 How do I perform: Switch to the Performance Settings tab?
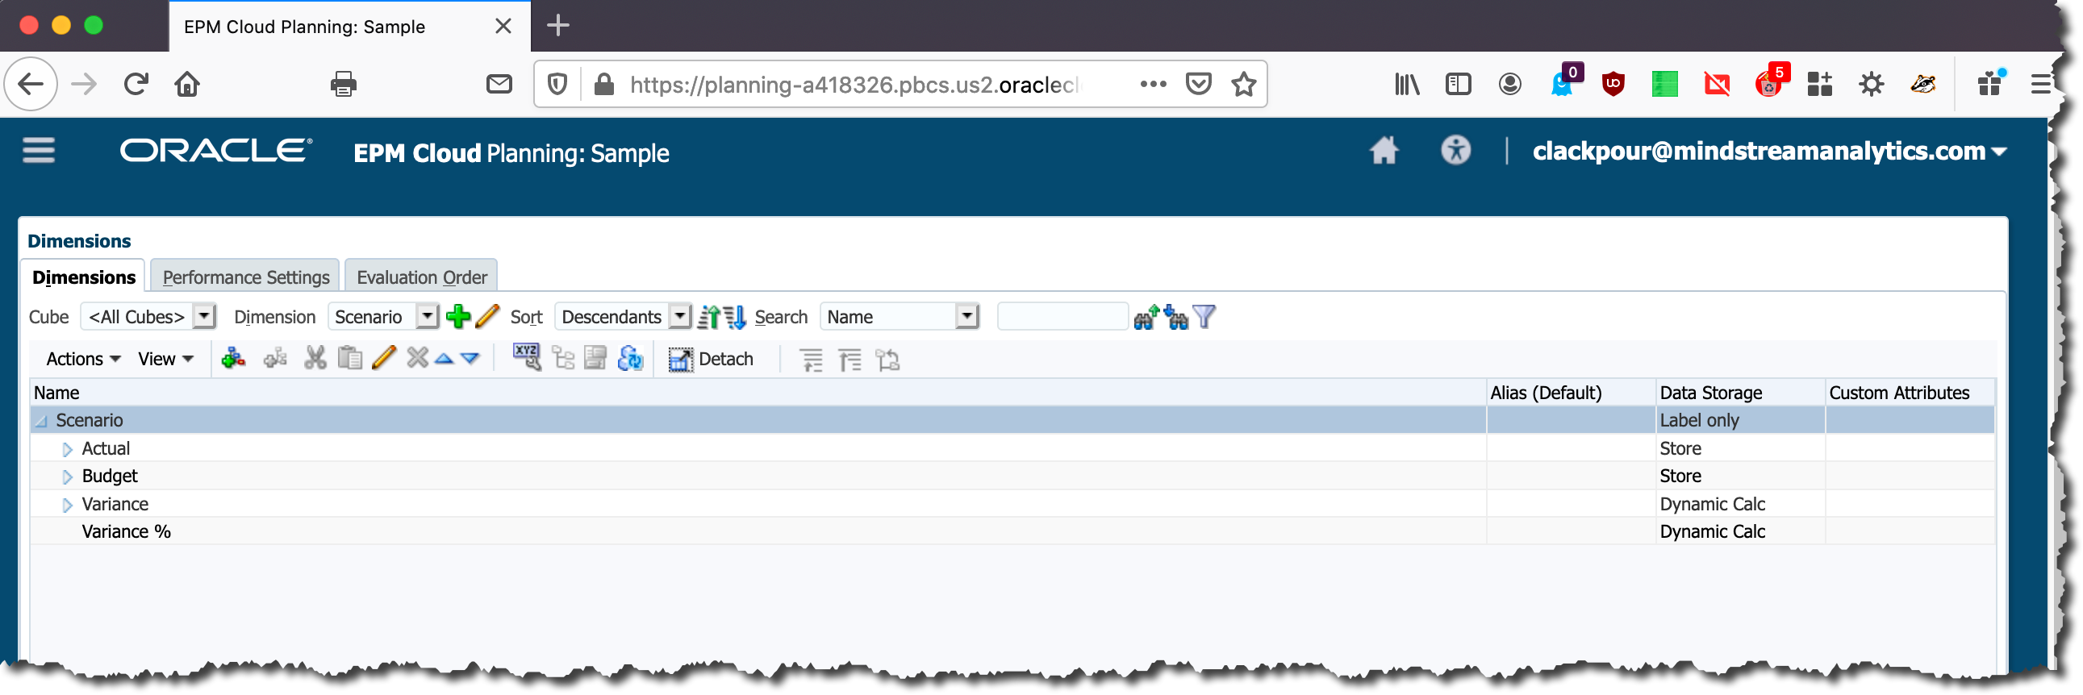[x=246, y=277]
